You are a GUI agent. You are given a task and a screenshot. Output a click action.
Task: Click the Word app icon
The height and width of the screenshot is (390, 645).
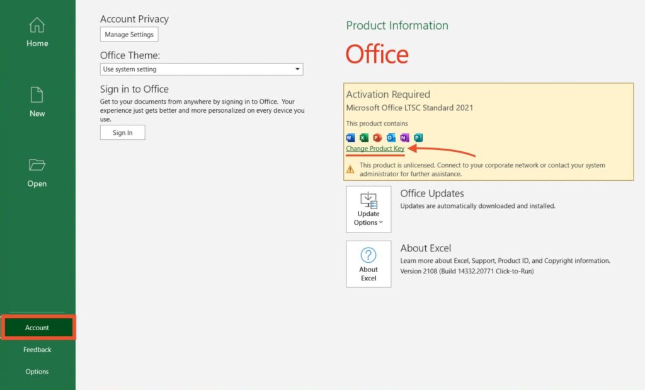coord(351,137)
